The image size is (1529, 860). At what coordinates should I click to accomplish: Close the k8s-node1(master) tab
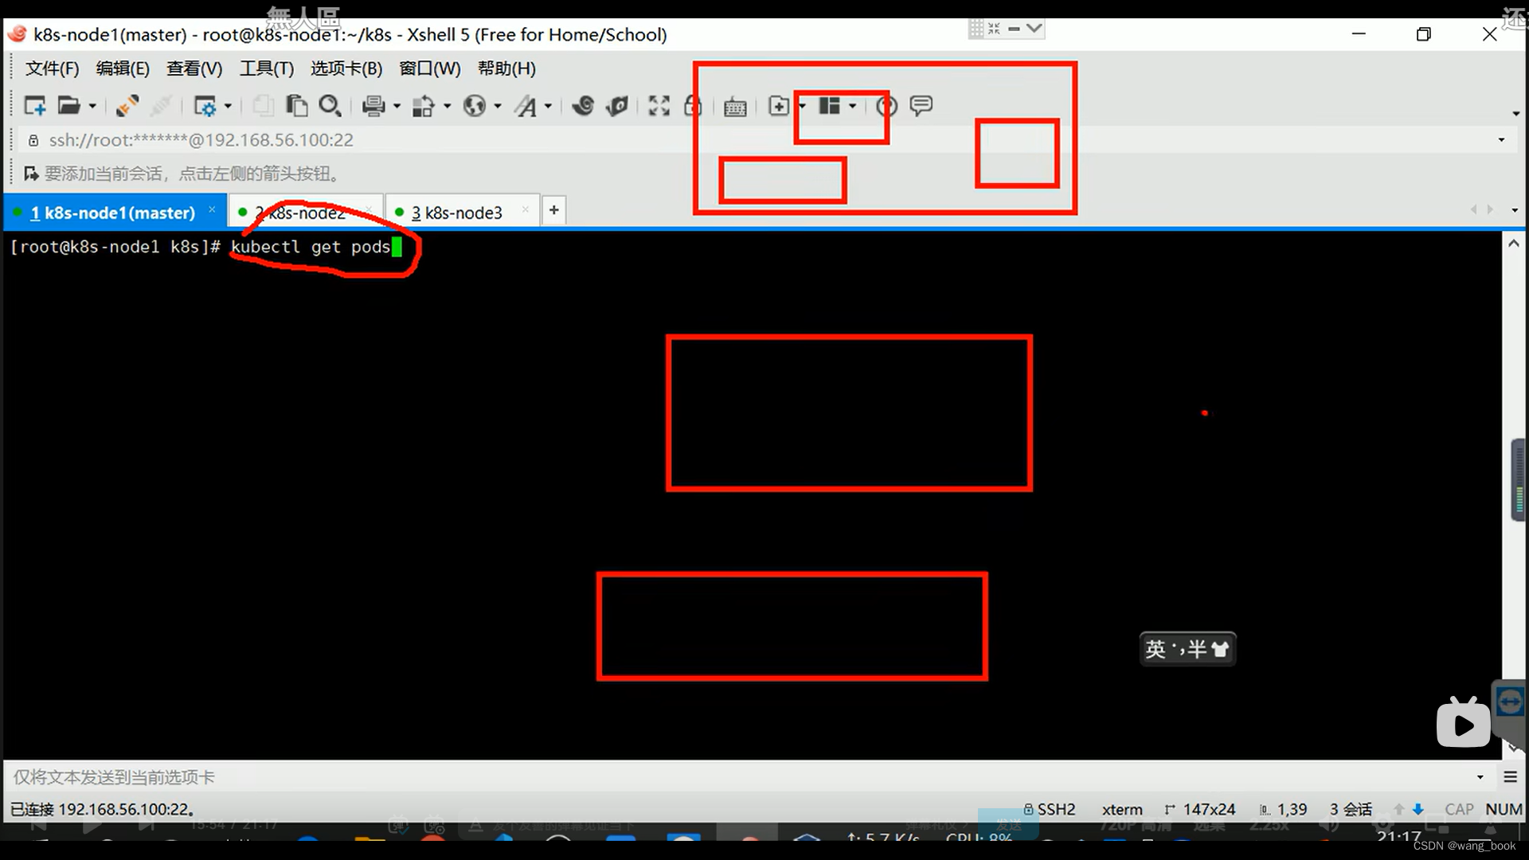212,209
